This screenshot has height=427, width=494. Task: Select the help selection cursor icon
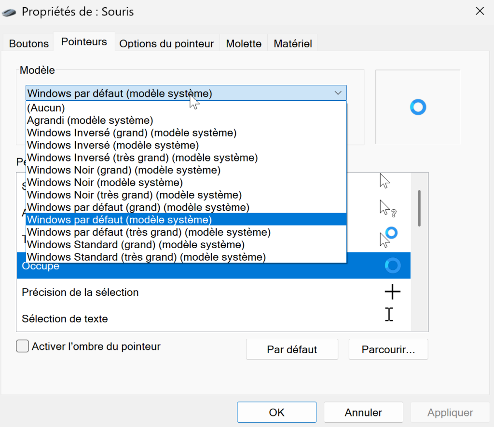pyautogui.click(x=388, y=209)
